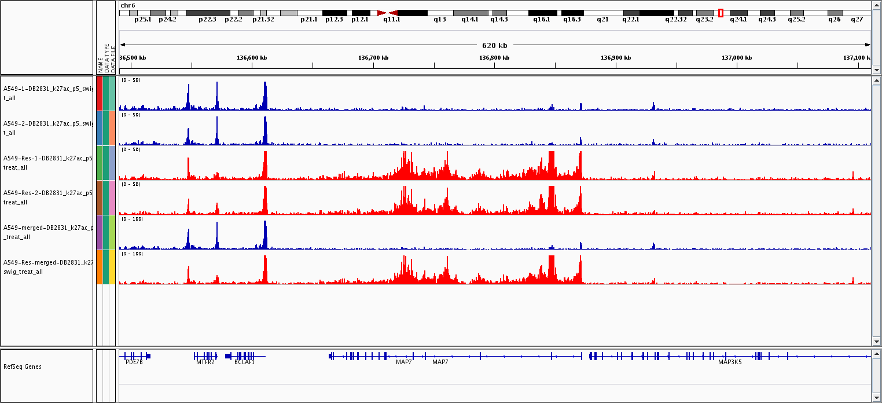This screenshot has height=403, width=882.
Task: Click the PDE7B gene feature
Action: tap(134, 356)
